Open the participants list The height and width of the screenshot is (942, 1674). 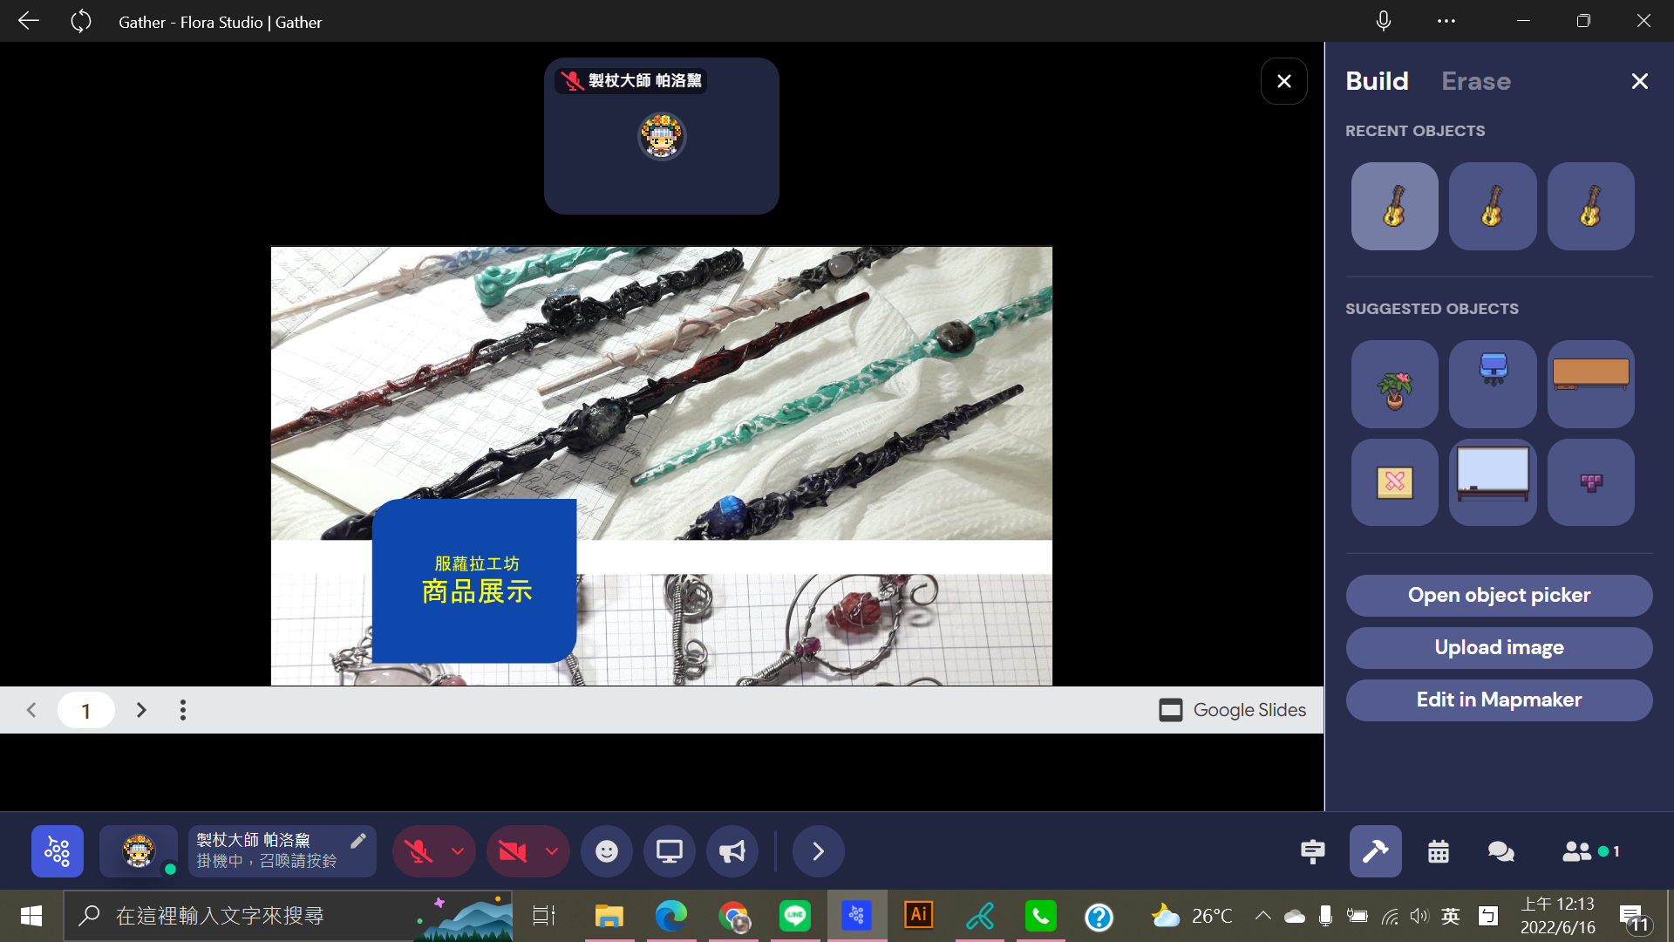pyautogui.click(x=1590, y=851)
